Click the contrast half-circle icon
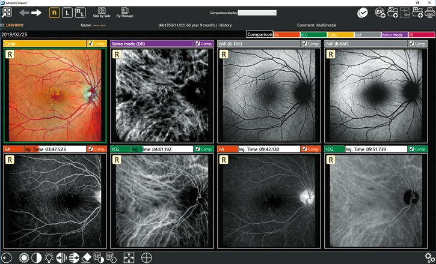This screenshot has height=264, width=436. click(37, 257)
